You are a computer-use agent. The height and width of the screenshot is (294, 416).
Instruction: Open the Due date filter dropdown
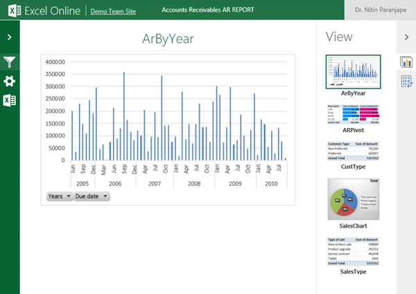tap(92, 196)
